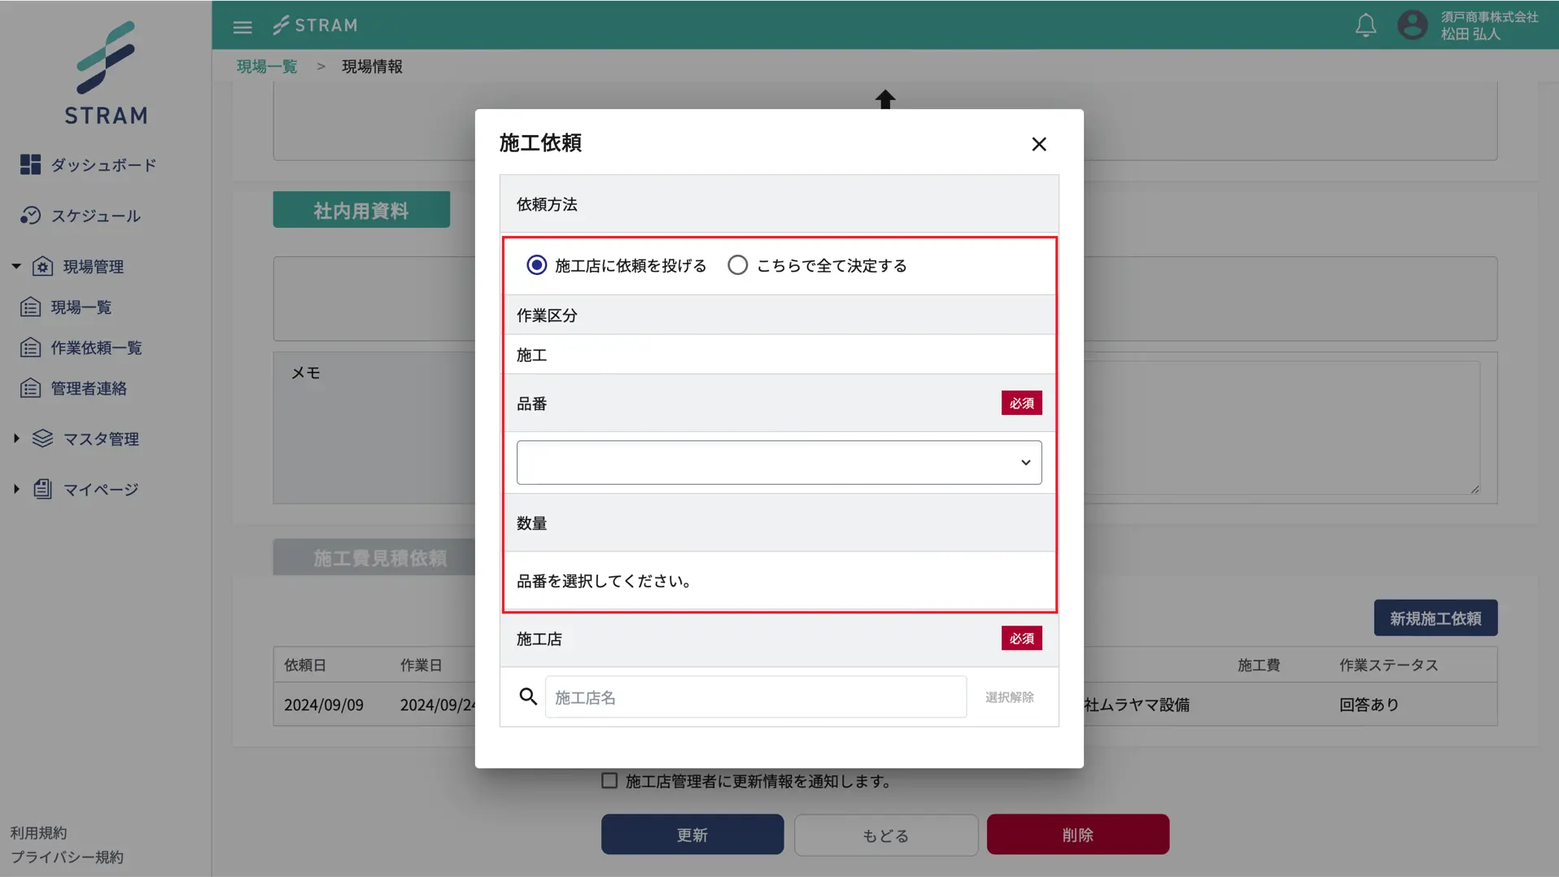The height and width of the screenshot is (877, 1559).
Task: Open スケジュール using its clock icon
Action: click(x=30, y=216)
